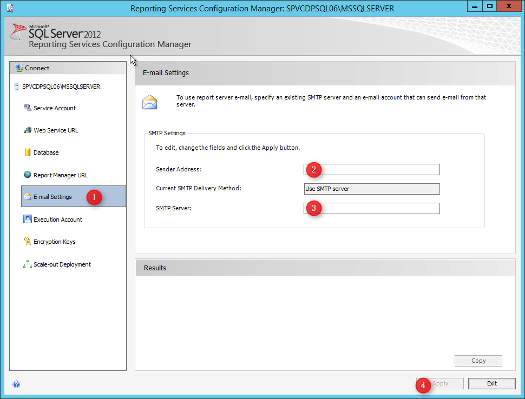Viewport: 525px width, 399px height.
Task: Open the Database cylinder icon
Action: pyautogui.click(x=28, y=152)
